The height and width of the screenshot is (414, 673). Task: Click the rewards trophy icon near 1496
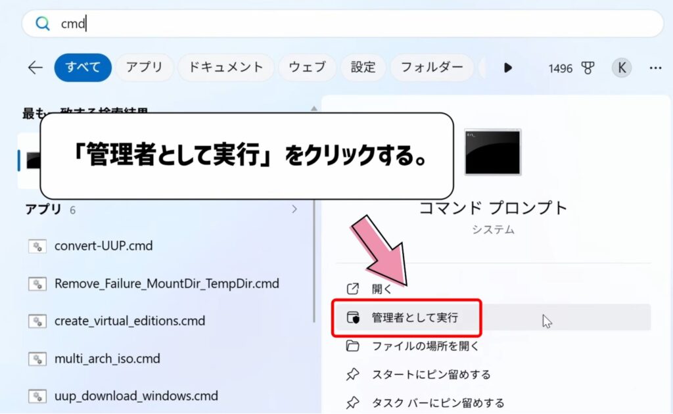click(x=589, y=68)
